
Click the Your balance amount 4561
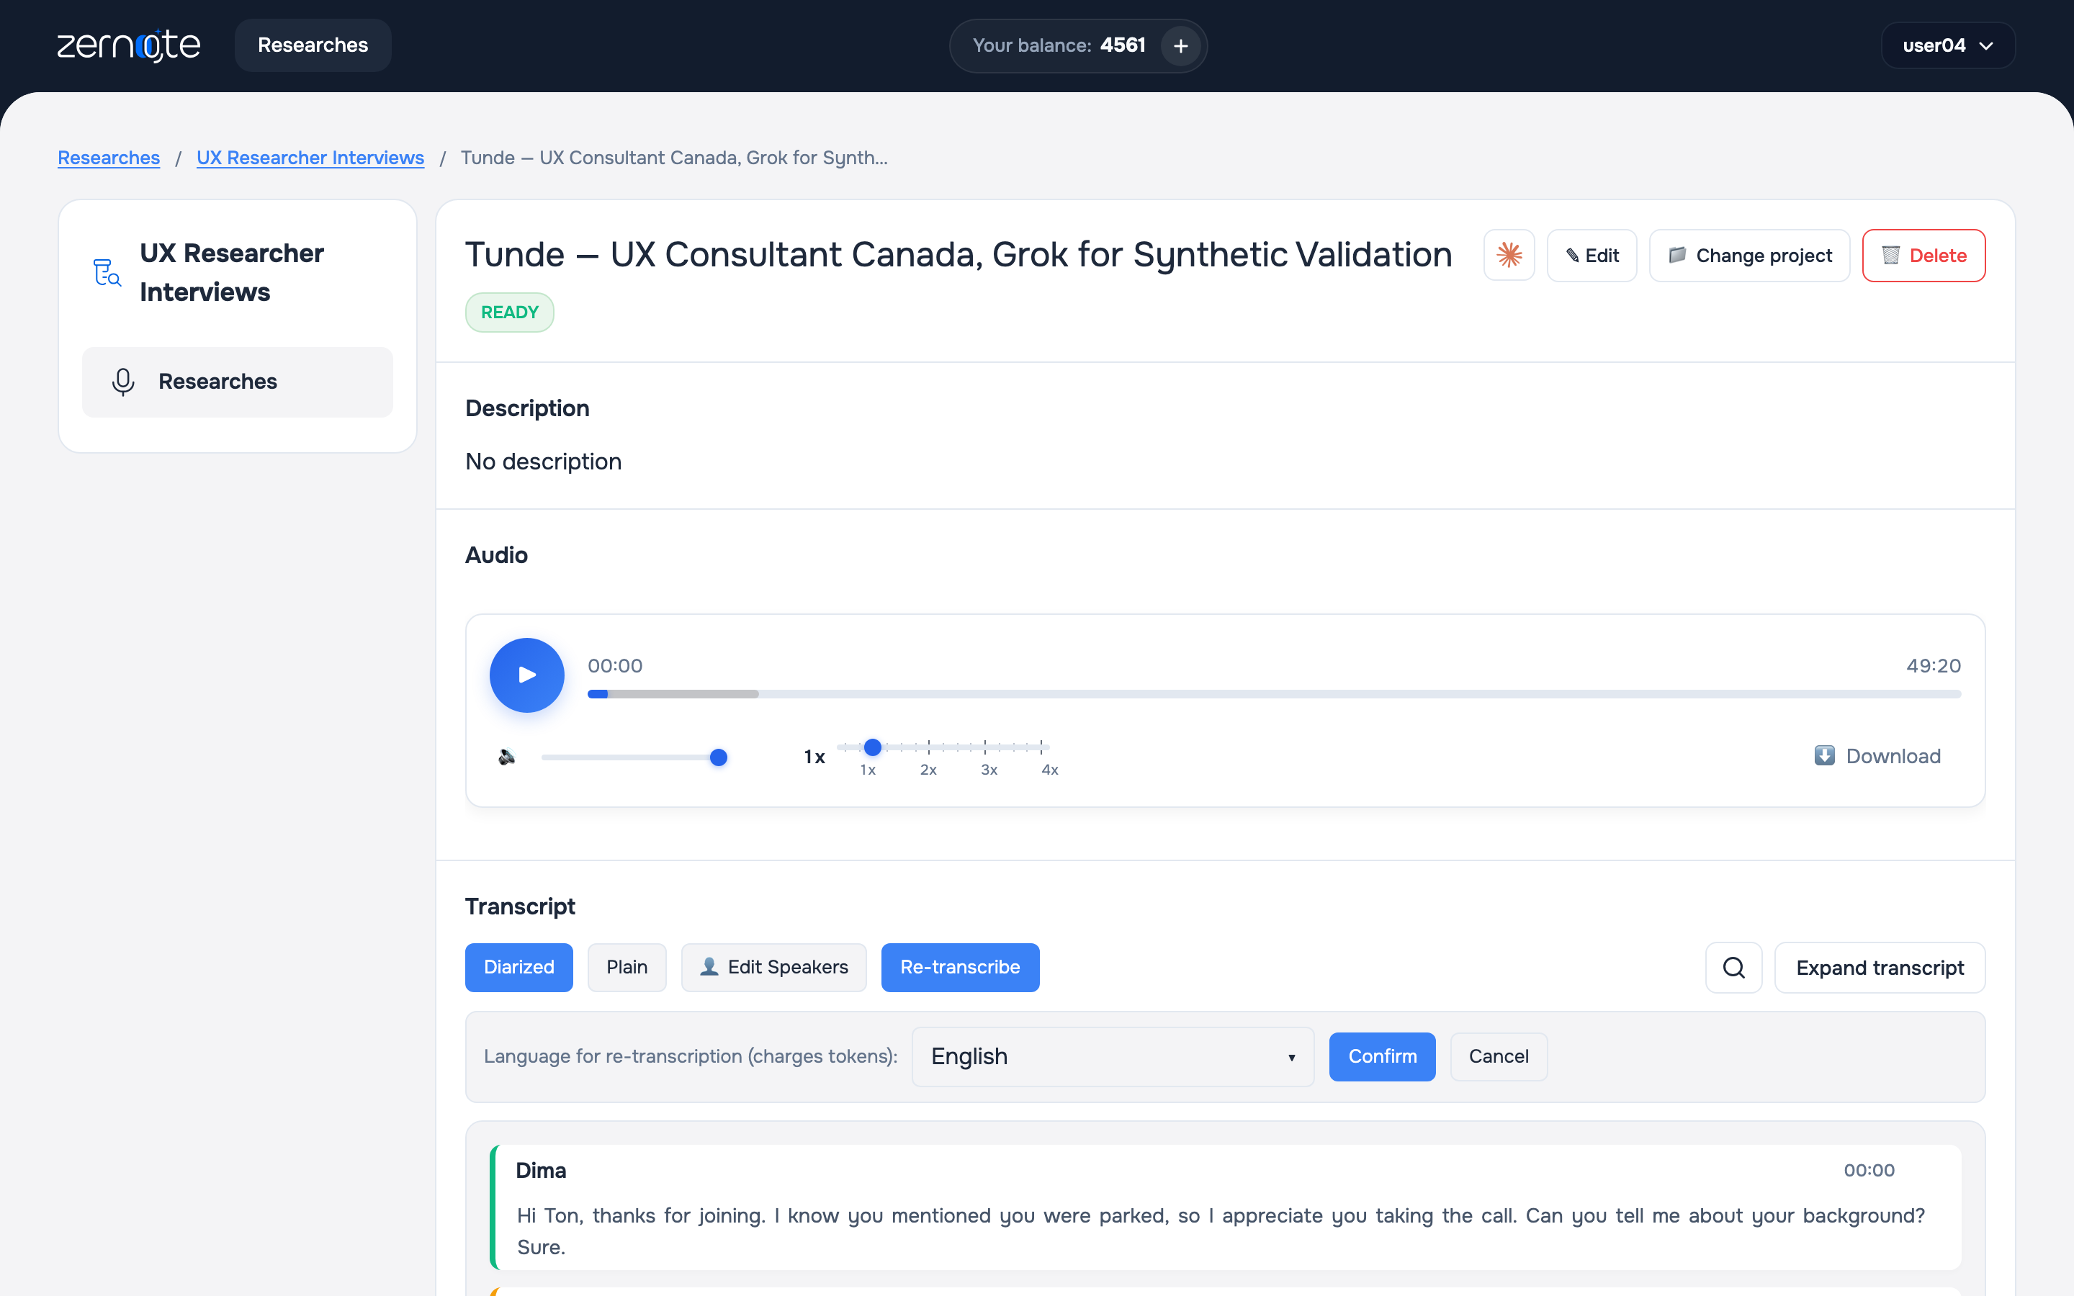(x=1123, y=45)
